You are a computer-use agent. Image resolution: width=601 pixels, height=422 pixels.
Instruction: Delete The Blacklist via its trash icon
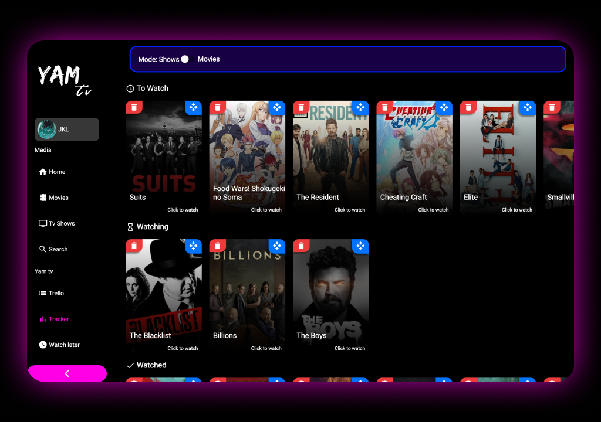click(x=134, y=246)
